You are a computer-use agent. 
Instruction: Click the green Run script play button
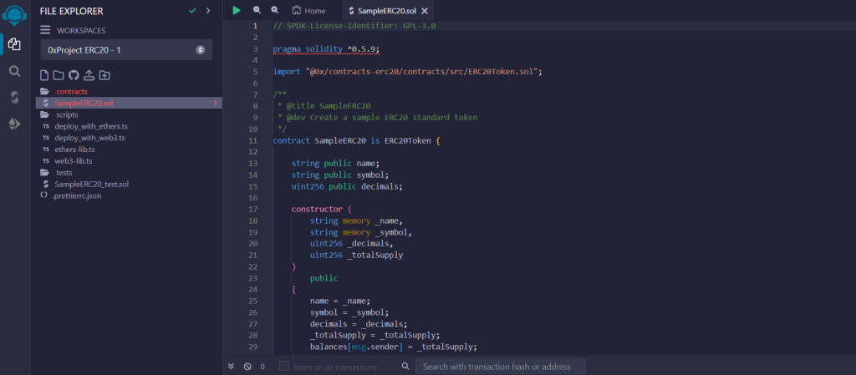coord(237,10)
